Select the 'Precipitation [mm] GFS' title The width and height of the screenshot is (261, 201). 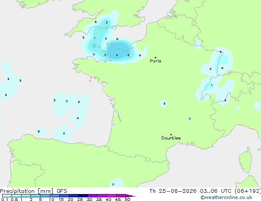pyautogui.click(x=33, y=191)
